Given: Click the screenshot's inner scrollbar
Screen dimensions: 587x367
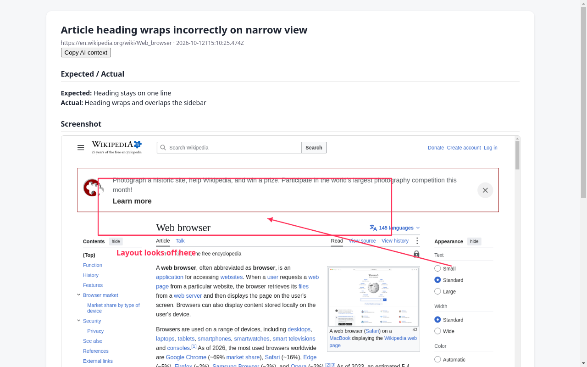Looking at the screenshot, I should tap(517, 155).
